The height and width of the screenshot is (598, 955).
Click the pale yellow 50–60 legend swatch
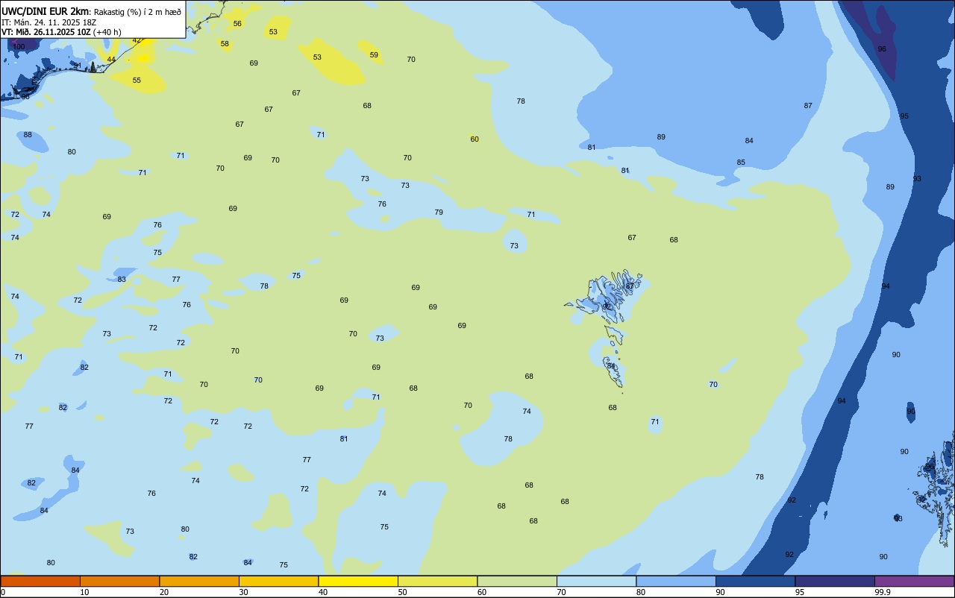click(437, 581)
